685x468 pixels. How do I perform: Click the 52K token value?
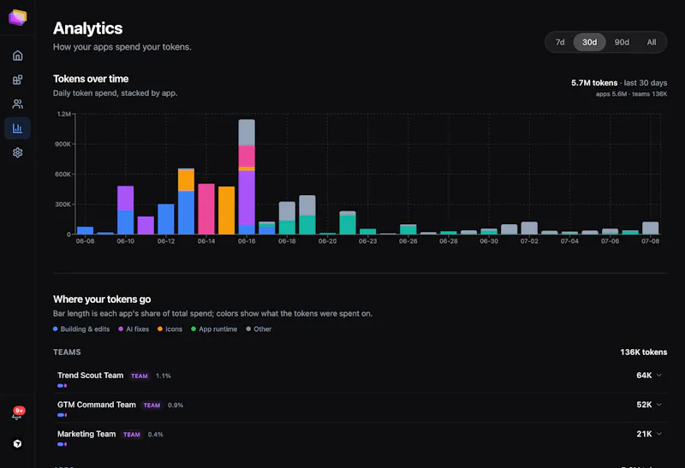tap(644, 405)
